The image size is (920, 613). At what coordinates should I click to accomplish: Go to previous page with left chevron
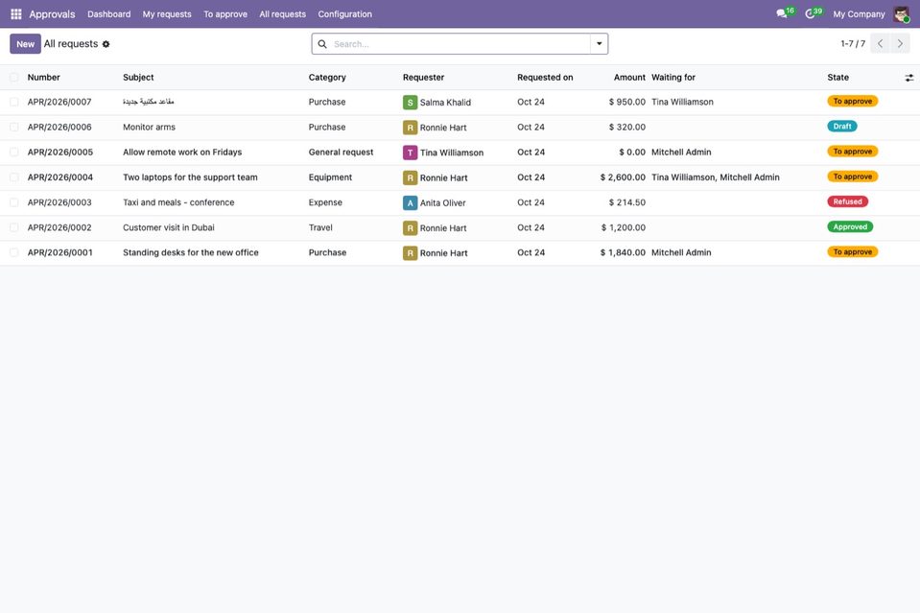pos(880,43)
